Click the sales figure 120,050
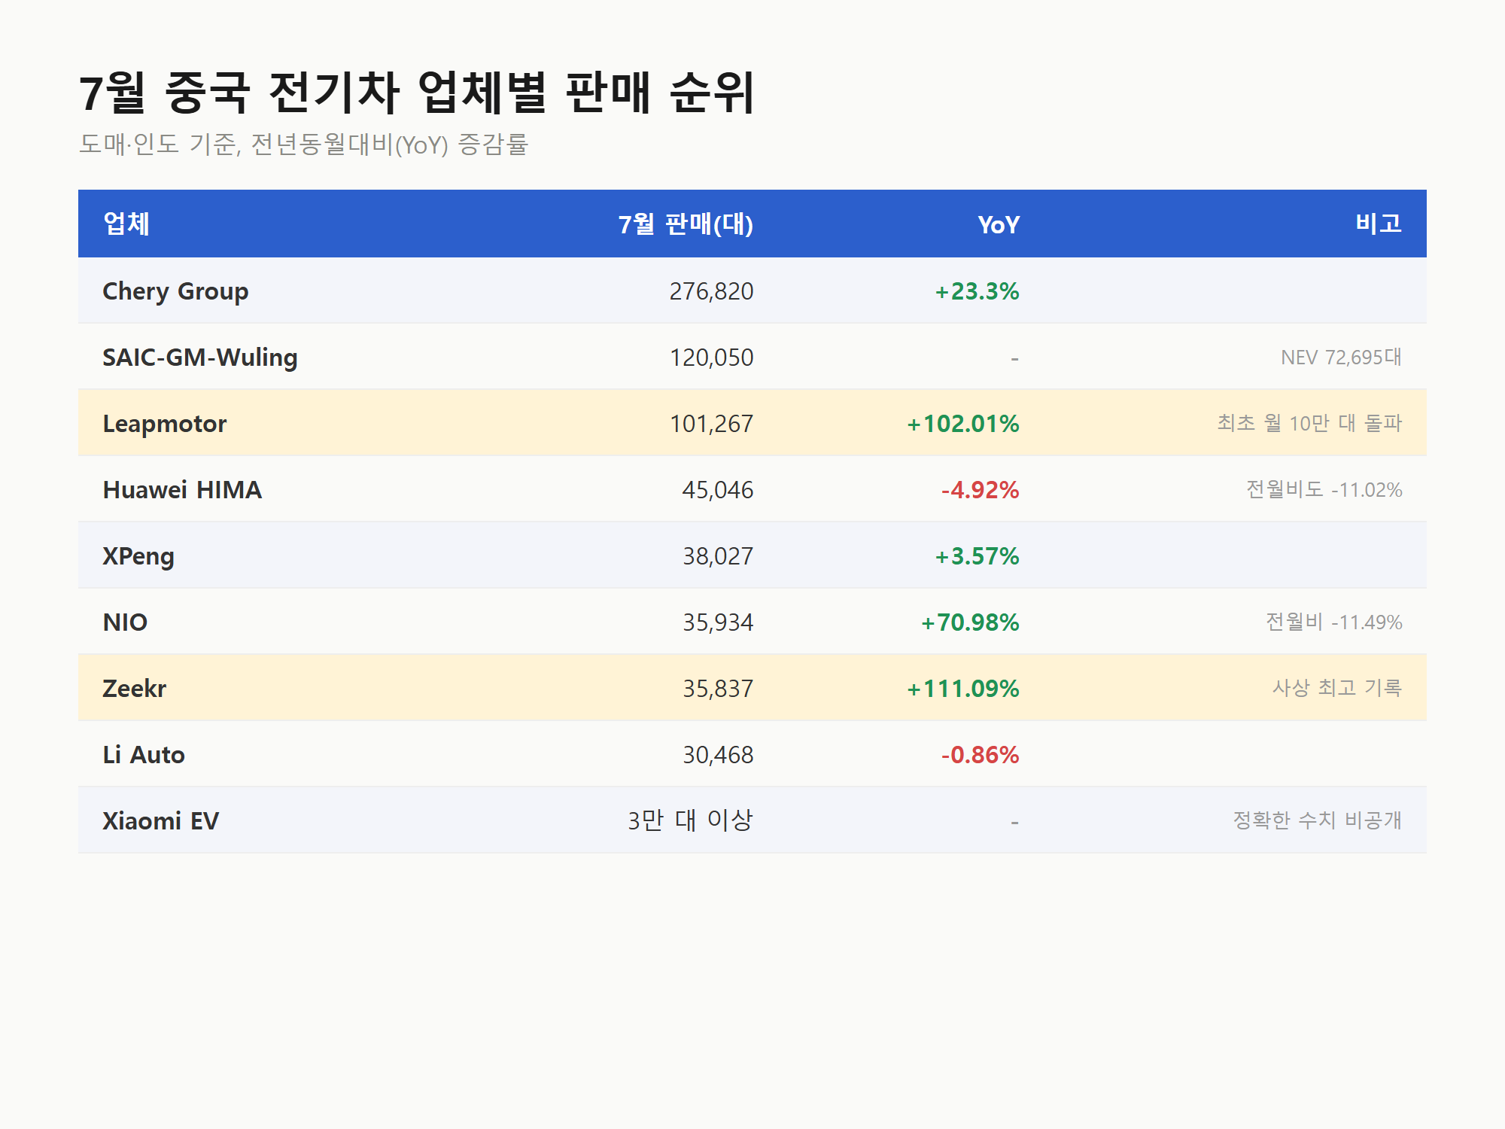Image resolution: width=1505 pixels, height=1129 pixels. [x=711, y=358]
